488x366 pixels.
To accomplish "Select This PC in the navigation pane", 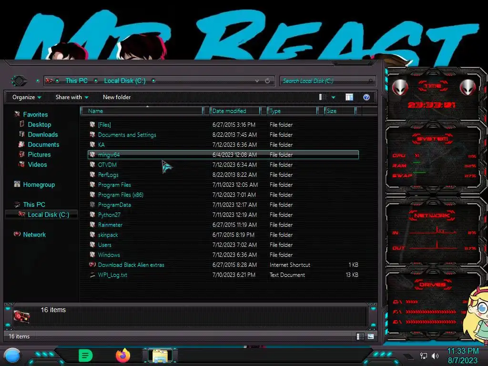I will pyautogui.click(x=34, y=204).
